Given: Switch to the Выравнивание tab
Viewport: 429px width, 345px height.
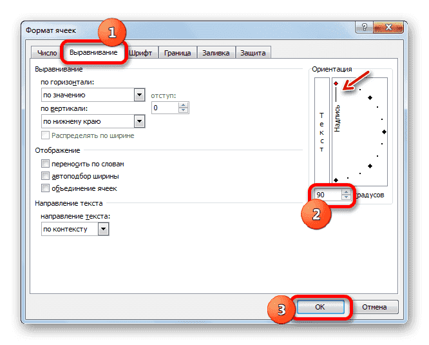Looking at the screenshot, I should 93,52.
